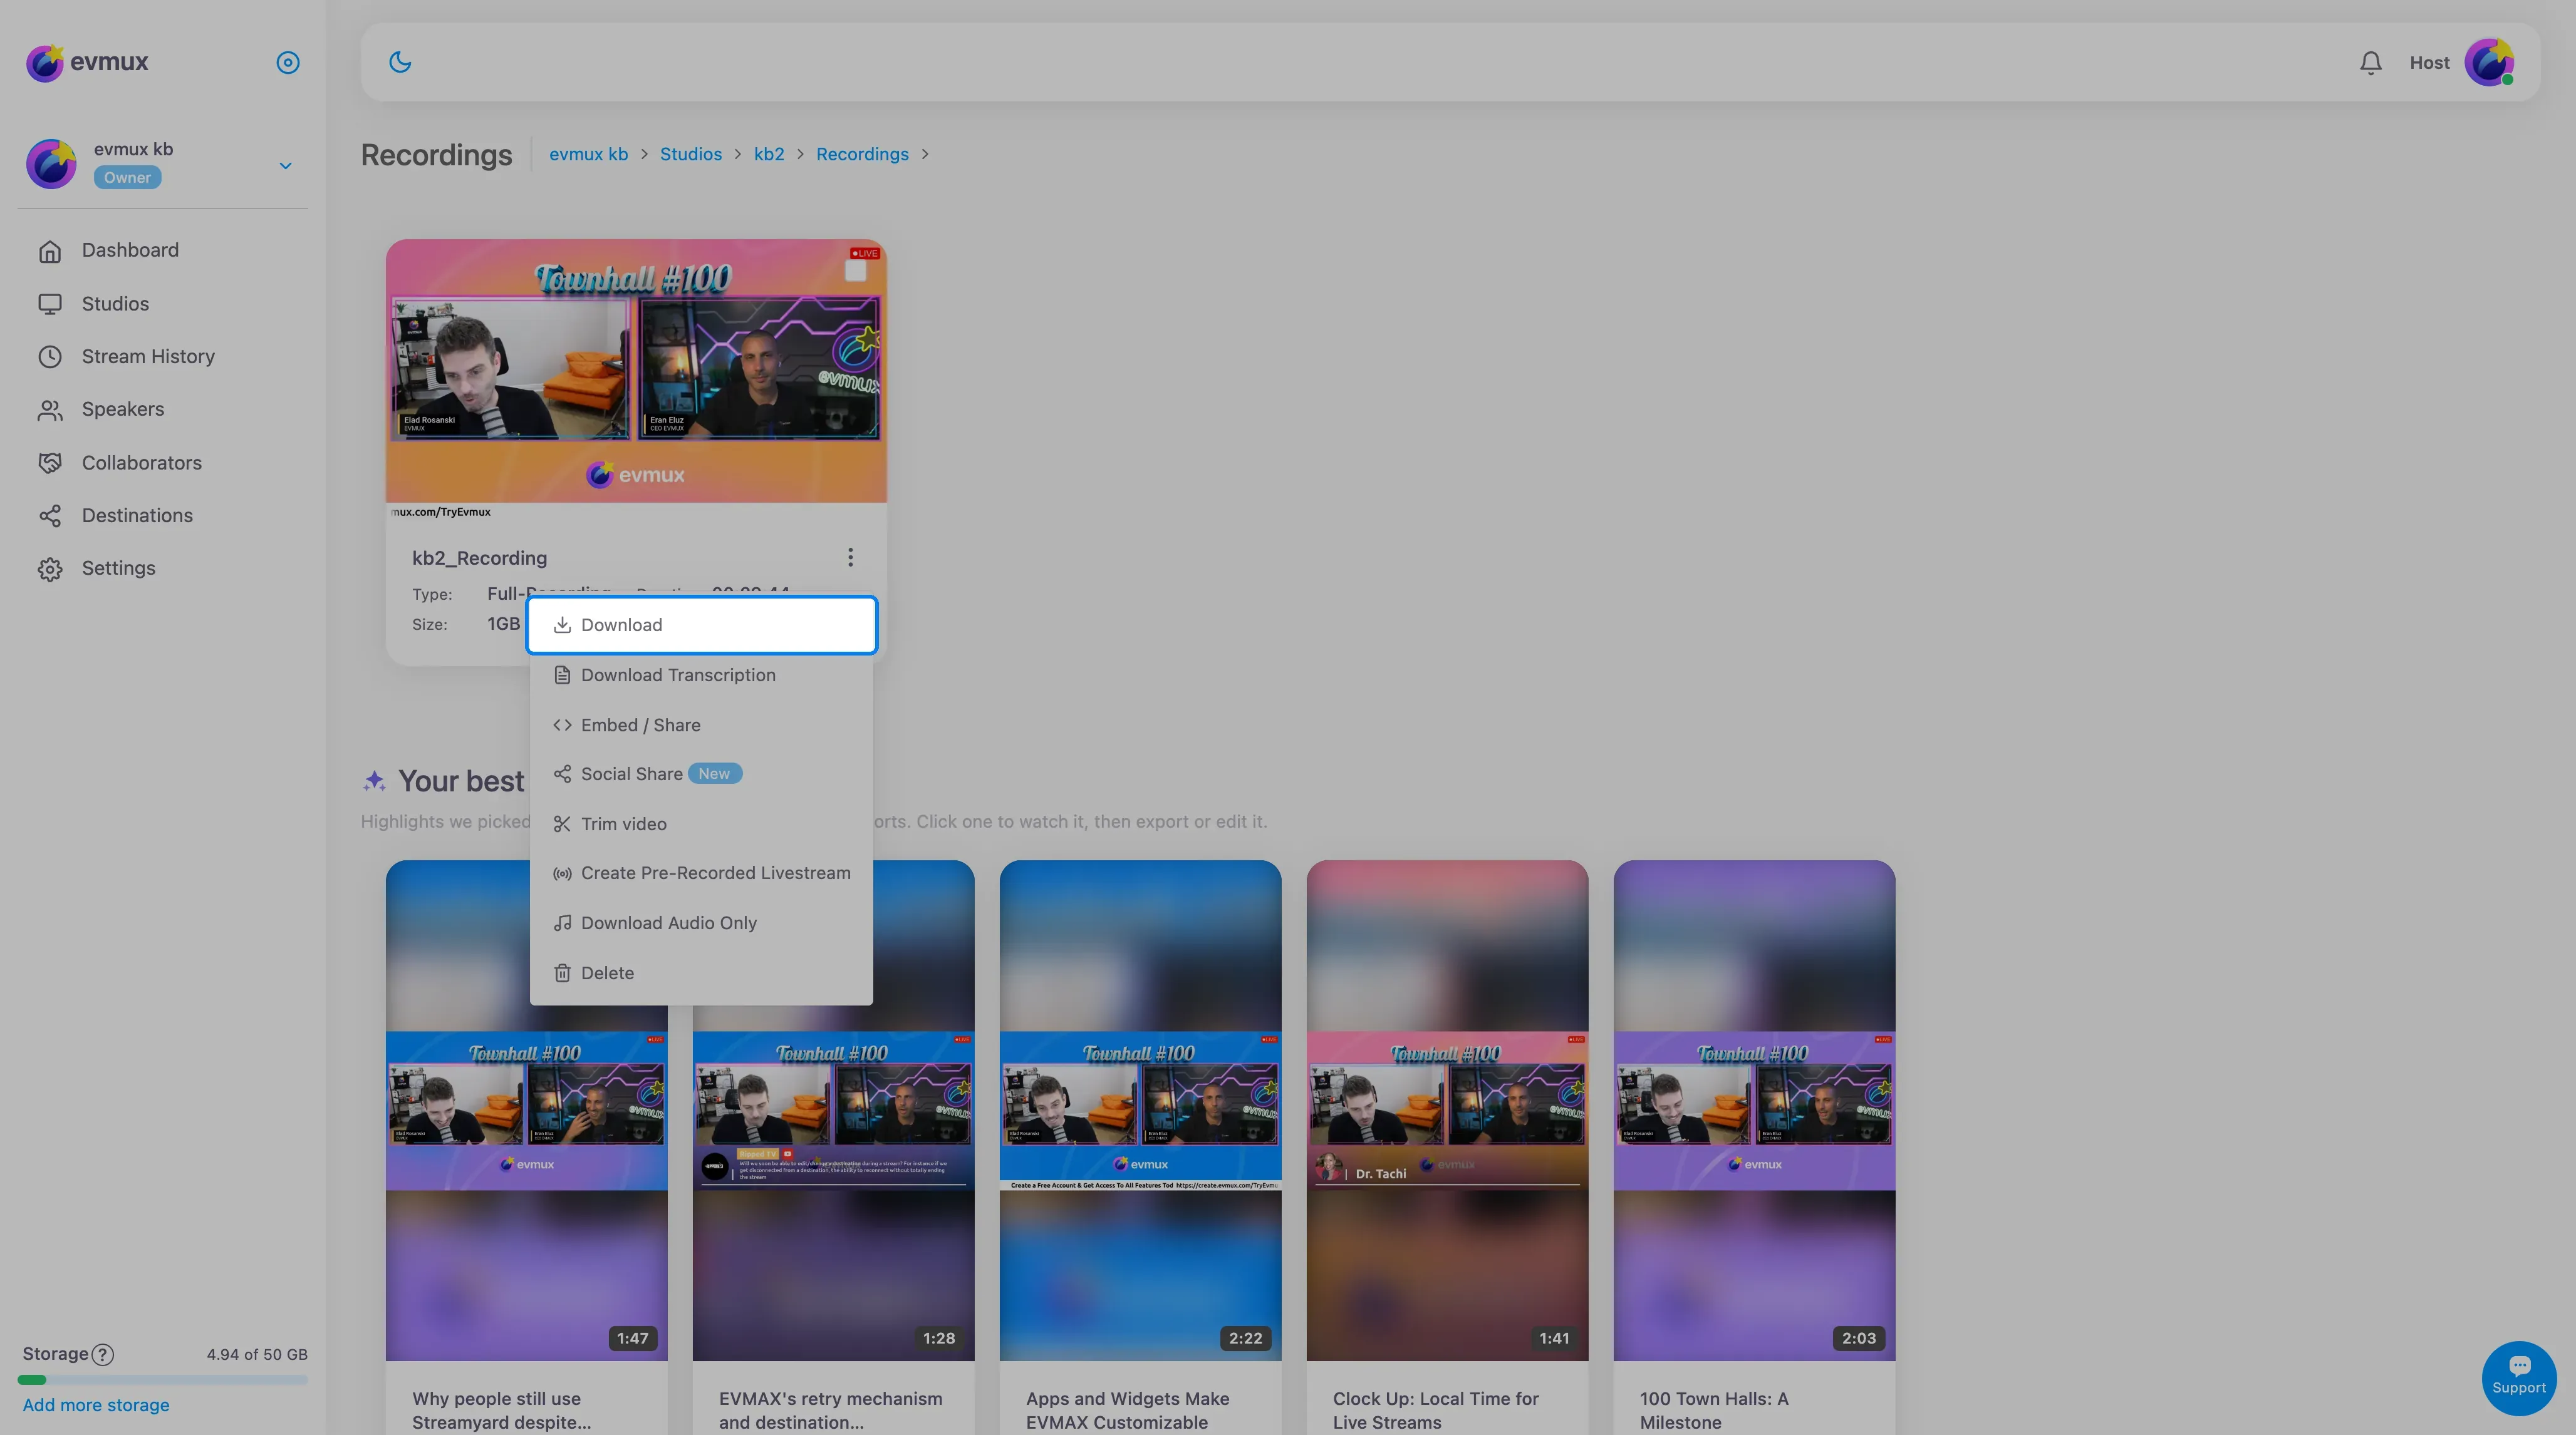This screenshot has height=1435, width=2576.
Task: Select Download in recording menu
Action: 701,625
